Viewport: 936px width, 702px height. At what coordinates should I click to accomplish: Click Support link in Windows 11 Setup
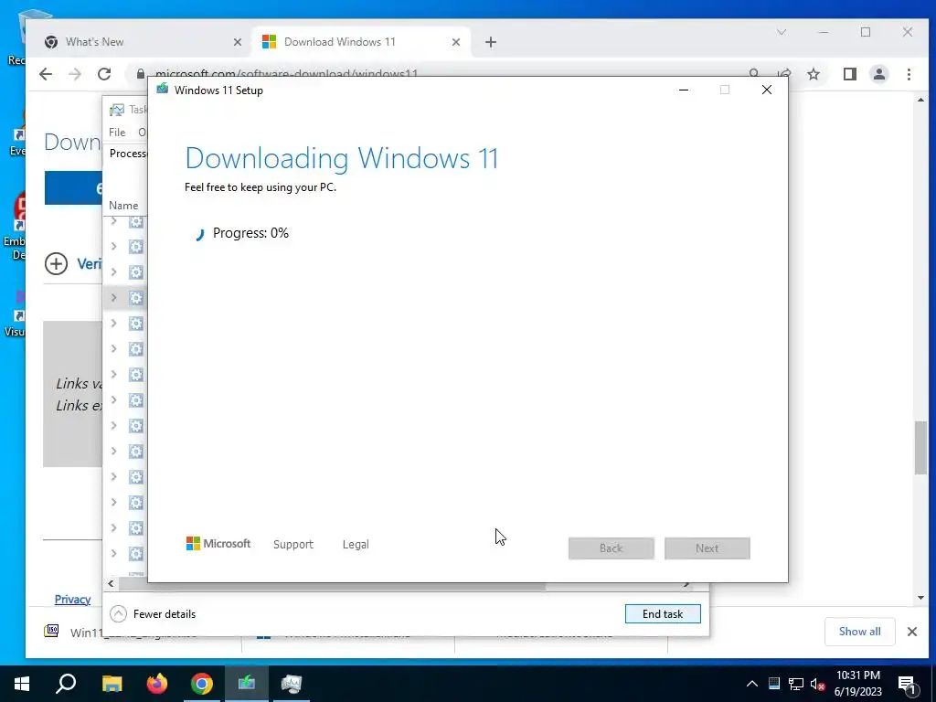(x=293, y=545)
